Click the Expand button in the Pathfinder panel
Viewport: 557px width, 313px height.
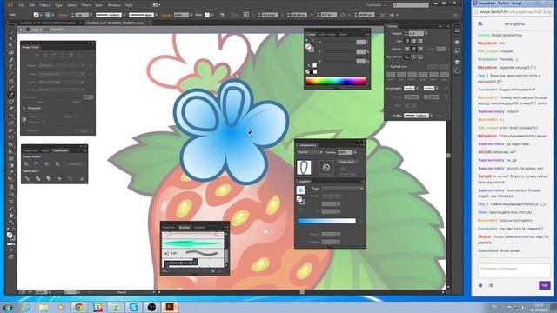[x=75, y=164]
